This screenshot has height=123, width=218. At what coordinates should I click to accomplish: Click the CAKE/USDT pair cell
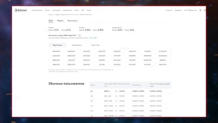point(163,65)
